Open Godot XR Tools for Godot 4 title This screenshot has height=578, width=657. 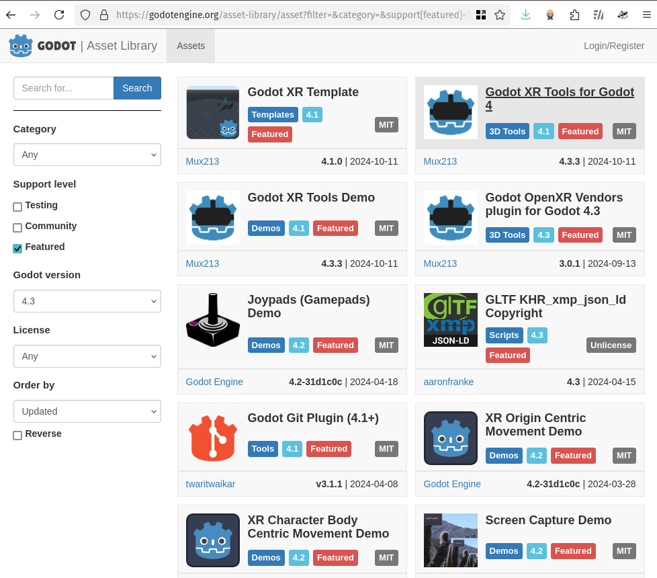[x=560, y=99]
